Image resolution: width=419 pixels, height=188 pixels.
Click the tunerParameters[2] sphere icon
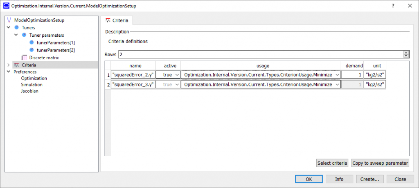[x=32, y=50]
